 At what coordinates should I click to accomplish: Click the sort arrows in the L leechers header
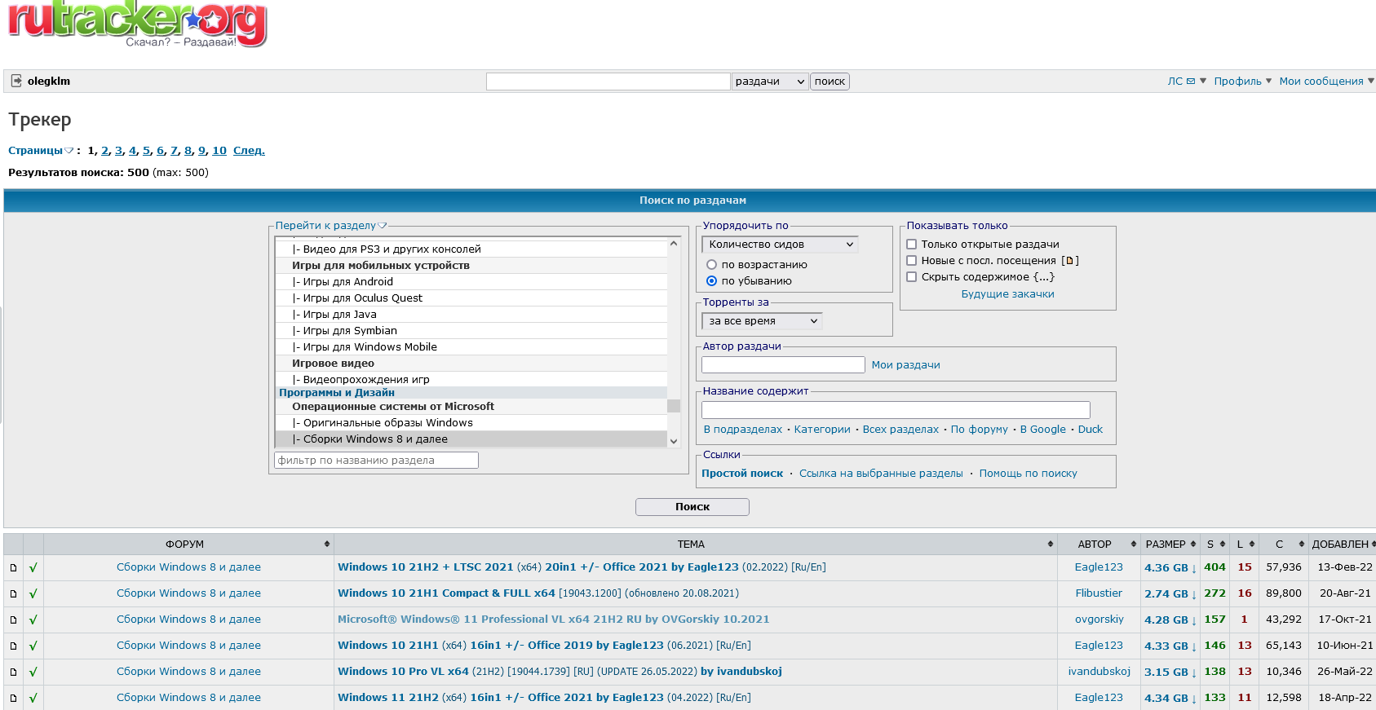(x=1252, y=544)
